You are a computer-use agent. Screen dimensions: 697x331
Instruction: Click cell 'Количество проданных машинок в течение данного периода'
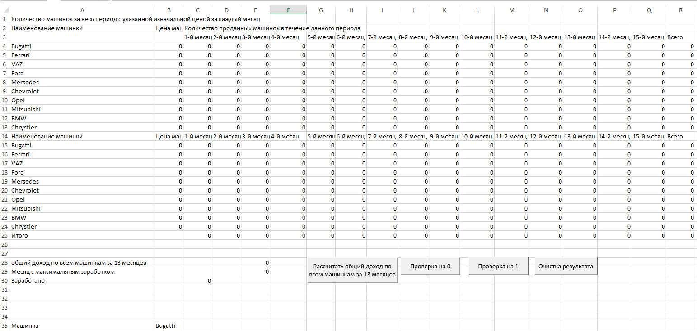pos(272,28)
